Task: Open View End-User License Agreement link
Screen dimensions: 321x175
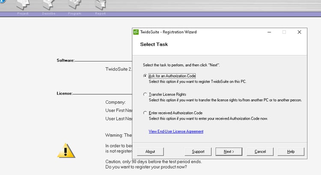Action: tap(176, 131)
